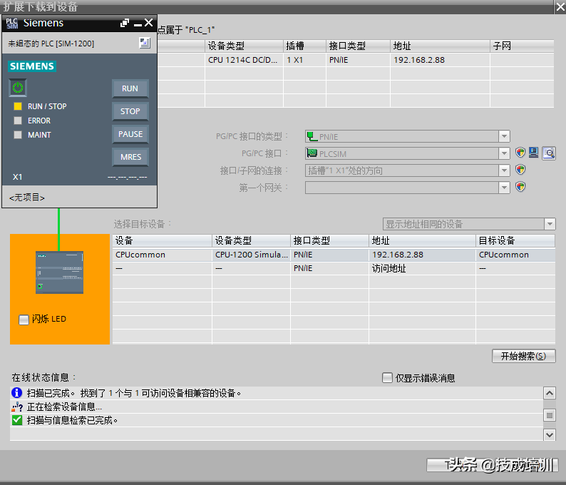
Task: Click shield icon next to first gateway
Action: [520, 188]
